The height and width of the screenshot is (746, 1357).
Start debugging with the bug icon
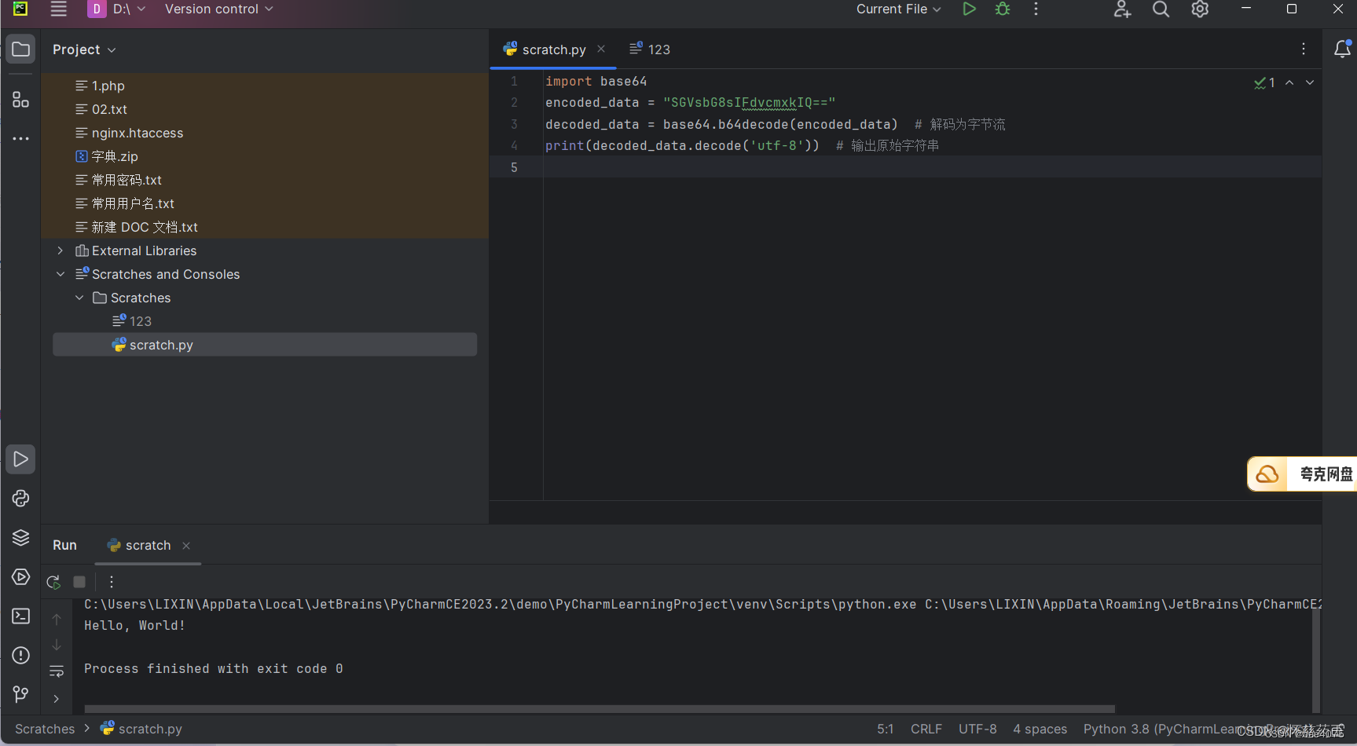click(x=1002, y=9)
